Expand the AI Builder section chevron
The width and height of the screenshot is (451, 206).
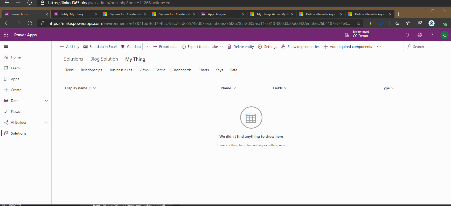click(46, 122)
